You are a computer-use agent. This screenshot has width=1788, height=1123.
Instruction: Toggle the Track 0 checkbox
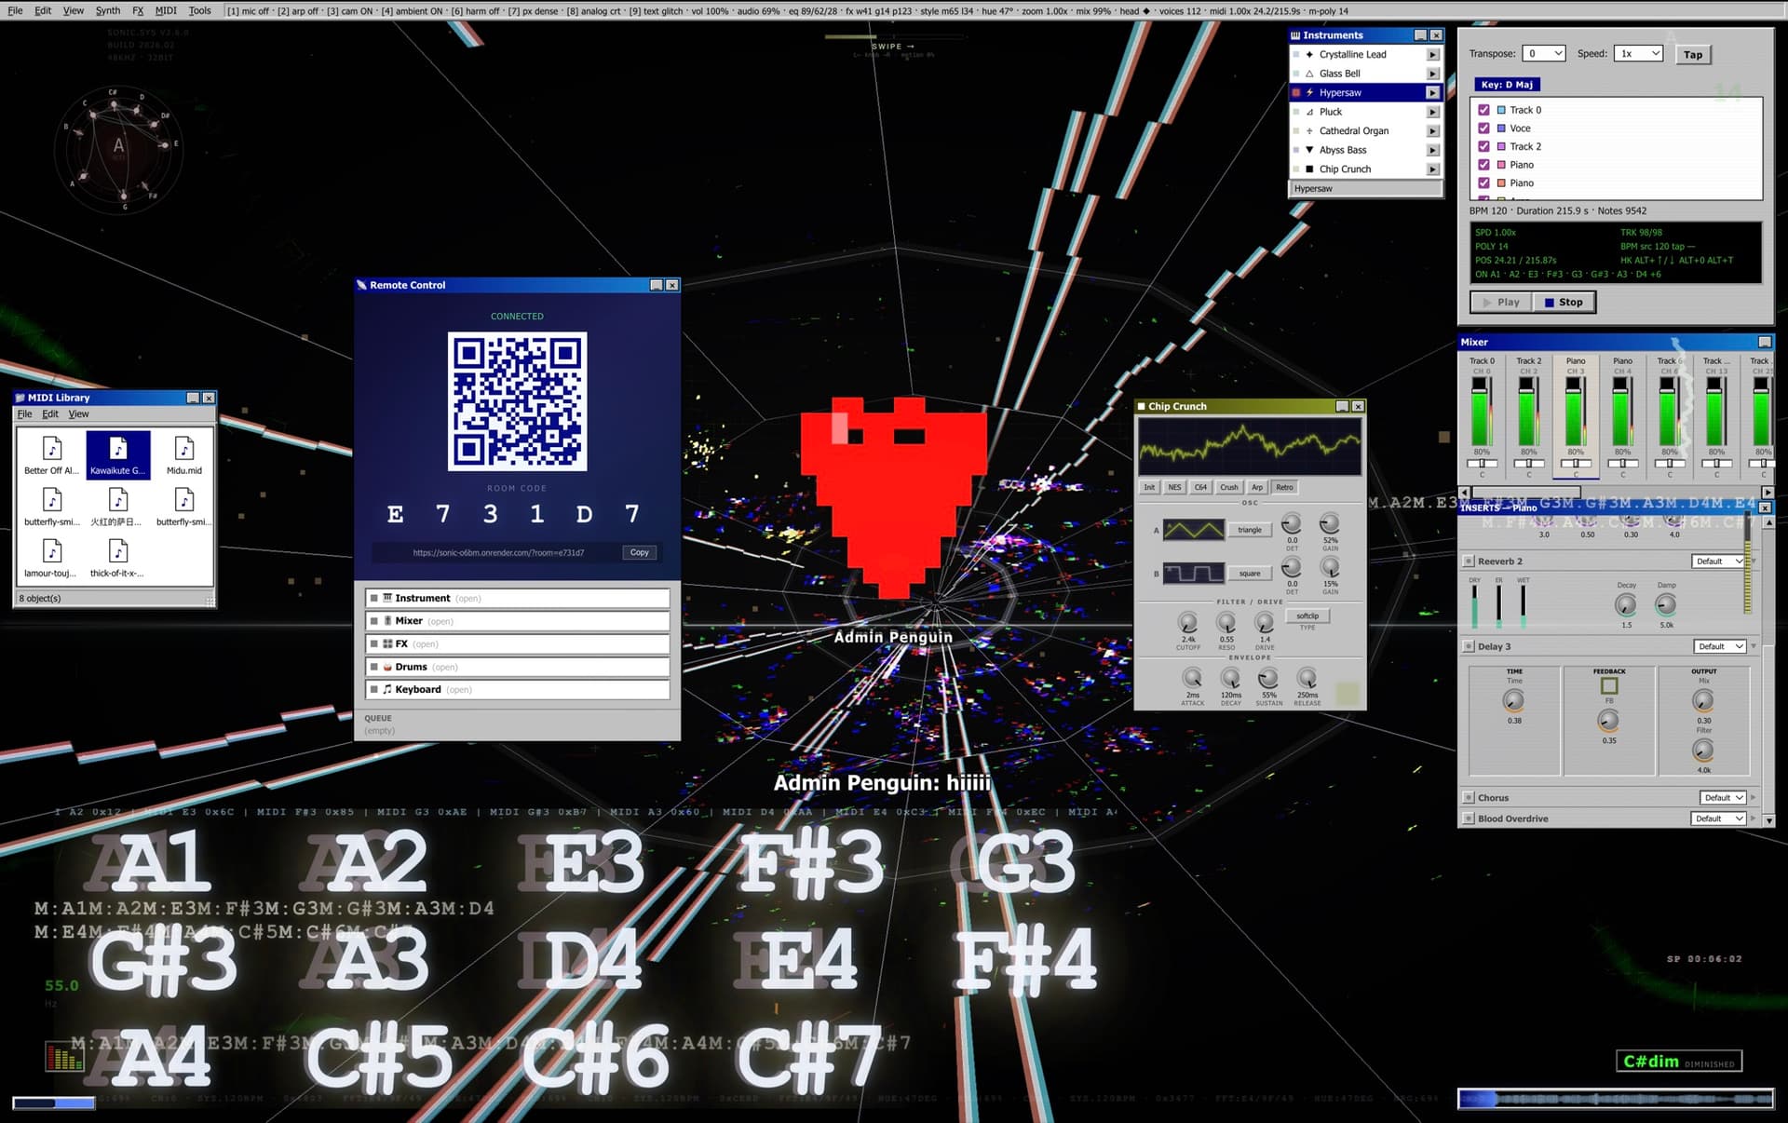1484,109
